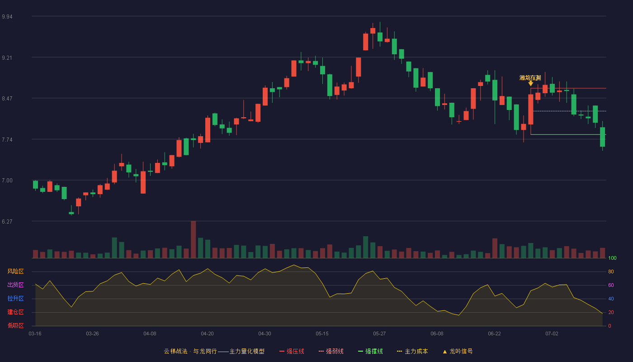Click the chart title 云梯战法 · 与龙同行
This screenshot has width=633, height=362.
190,351
